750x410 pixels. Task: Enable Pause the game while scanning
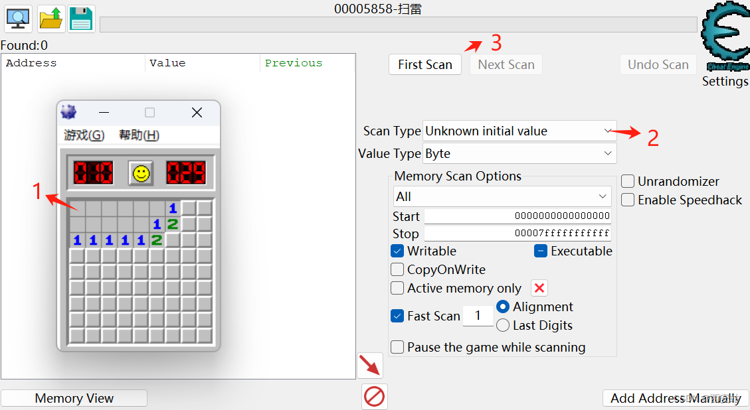(397, 347)
